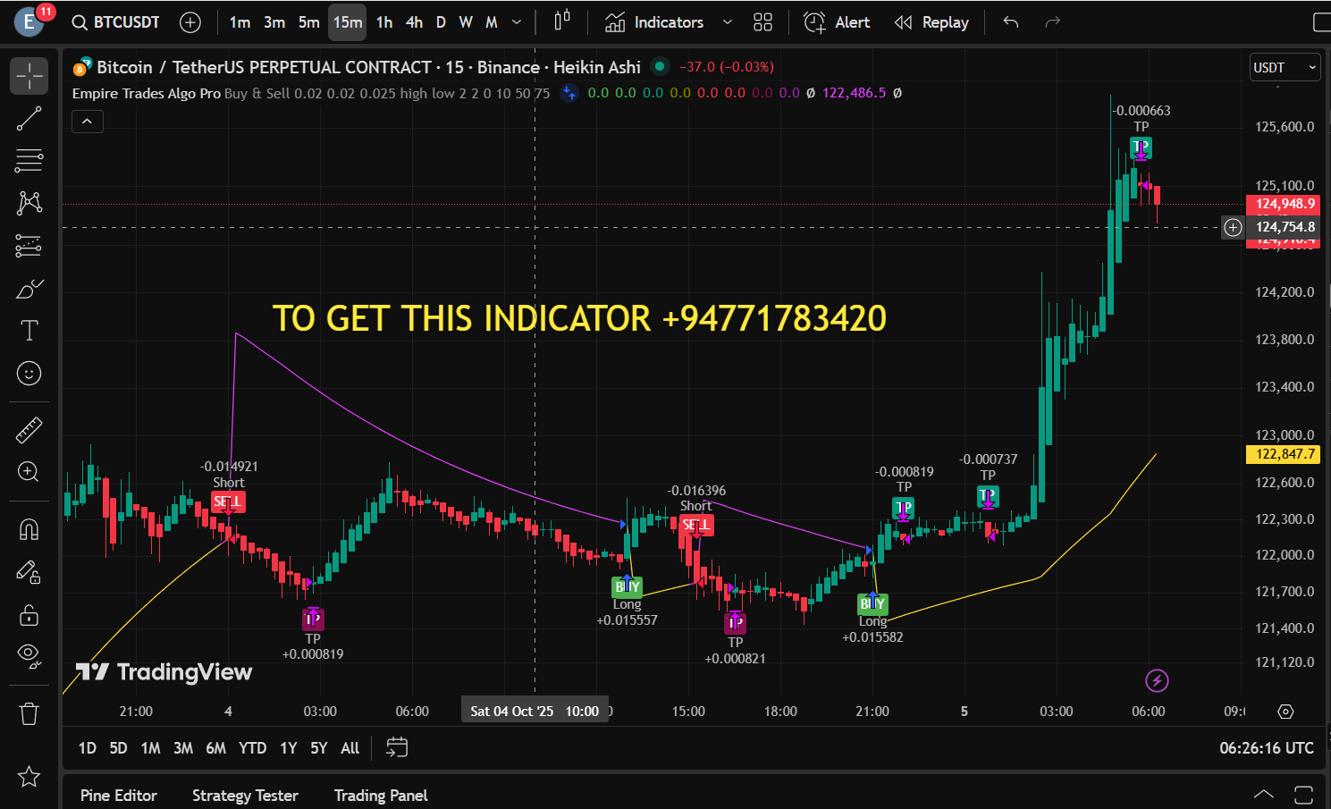The image size is (1331, 809).
Task: Set date range to 1Y
Action: pos(289,748)
